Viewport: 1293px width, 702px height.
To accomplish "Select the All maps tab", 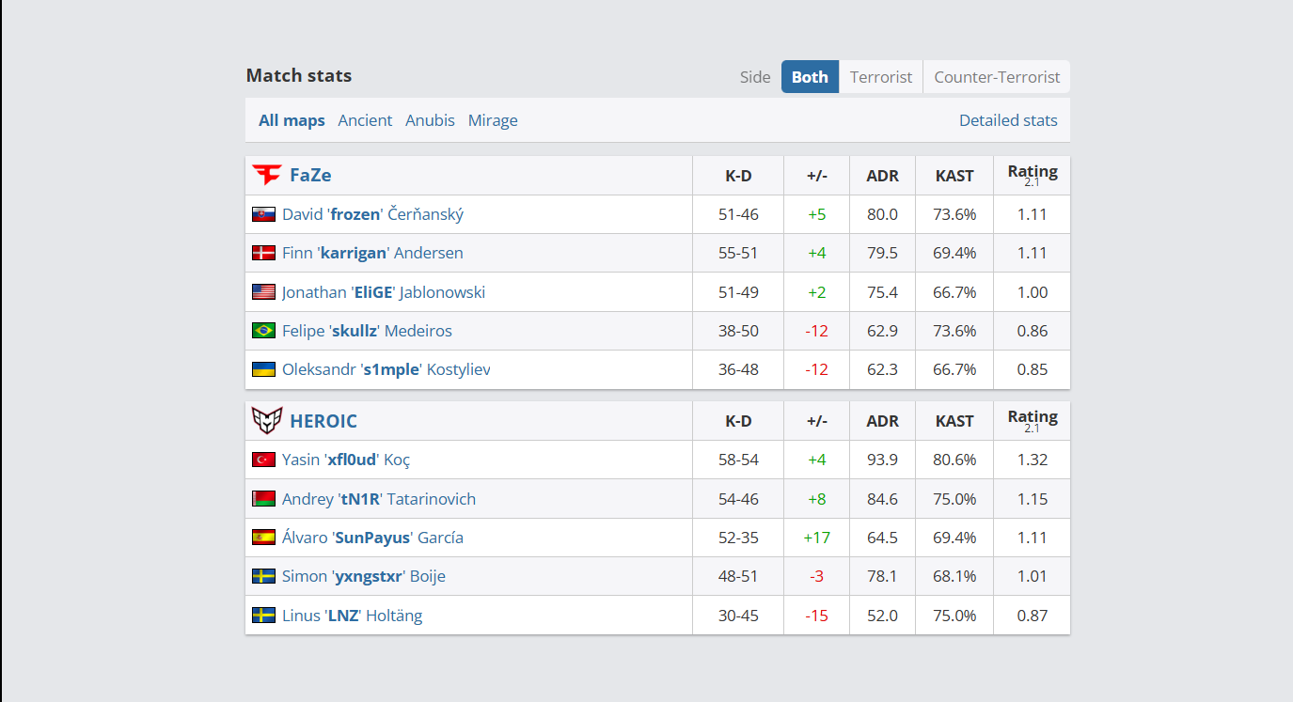I will tap(292, 120).
